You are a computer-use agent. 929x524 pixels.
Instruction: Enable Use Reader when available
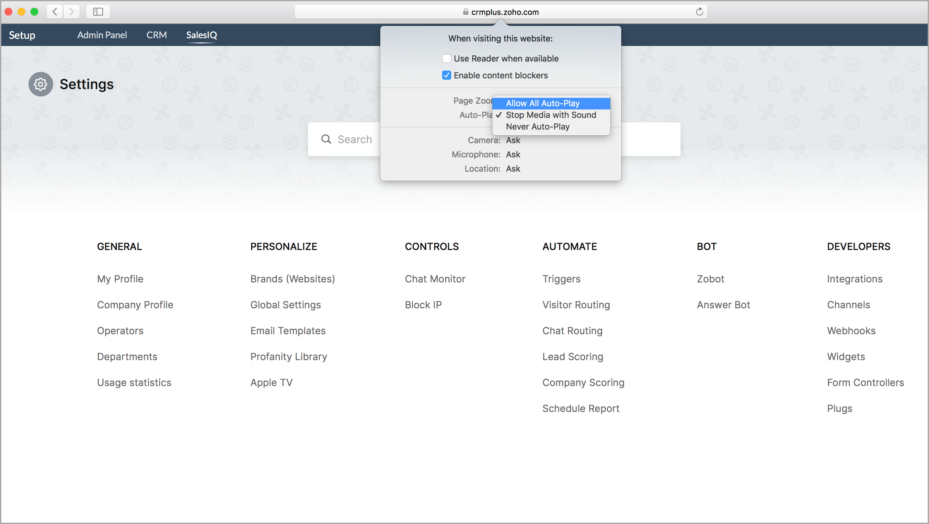(446, 58)
